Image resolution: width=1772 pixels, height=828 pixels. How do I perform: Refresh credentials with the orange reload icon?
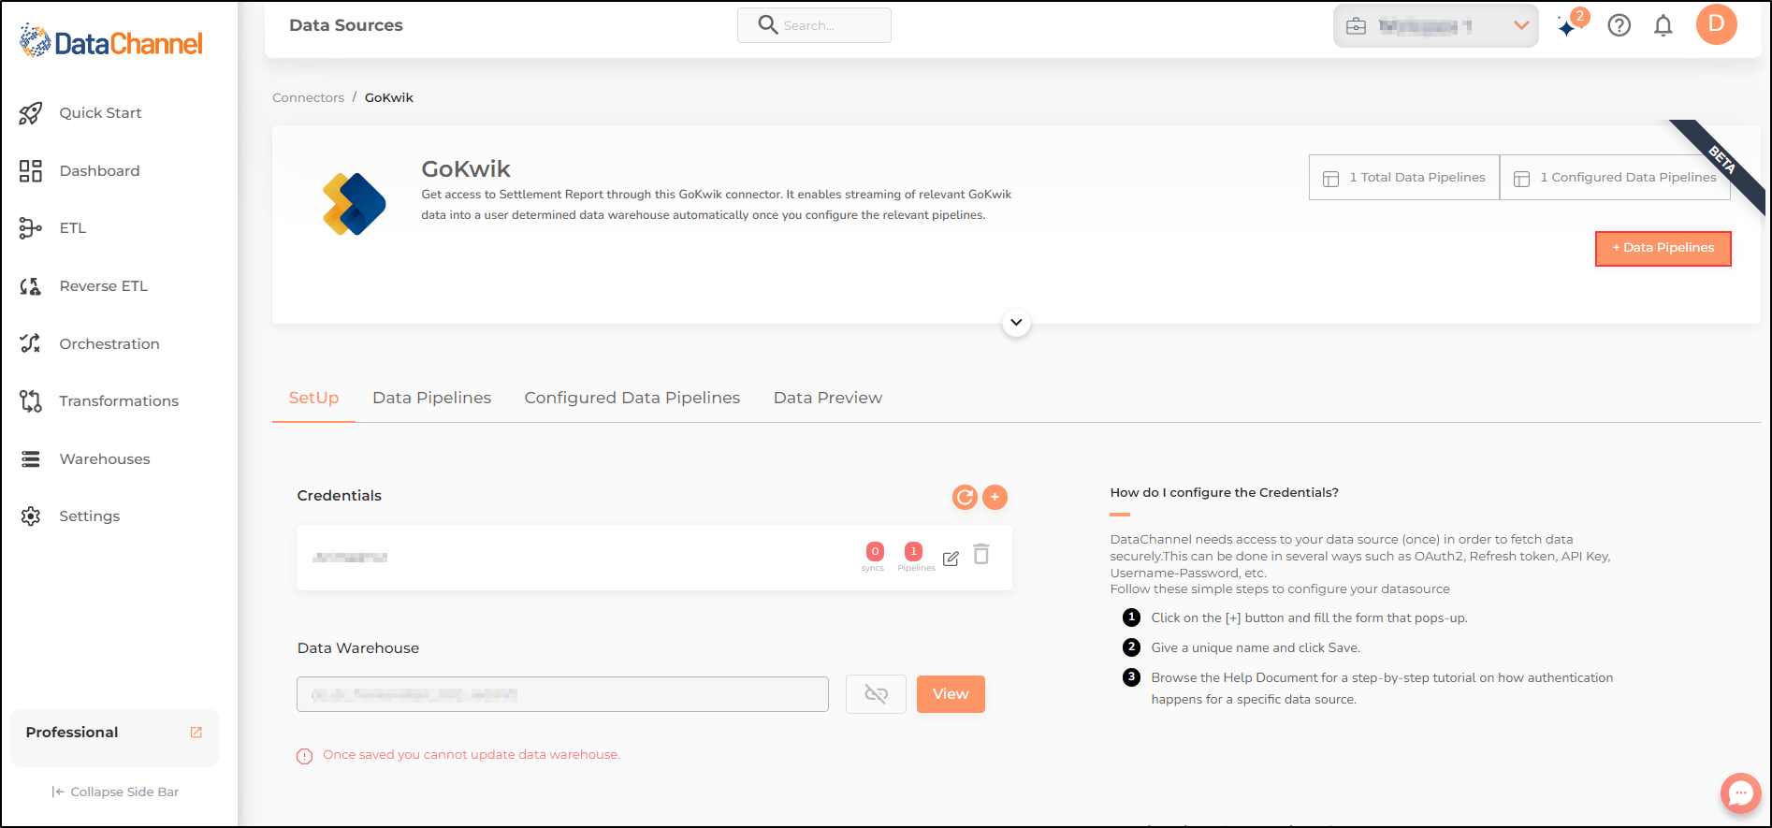[965, 497]
